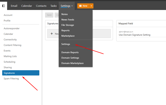
Task: Go to Content Filtering settings
Action: pos(13,45)
